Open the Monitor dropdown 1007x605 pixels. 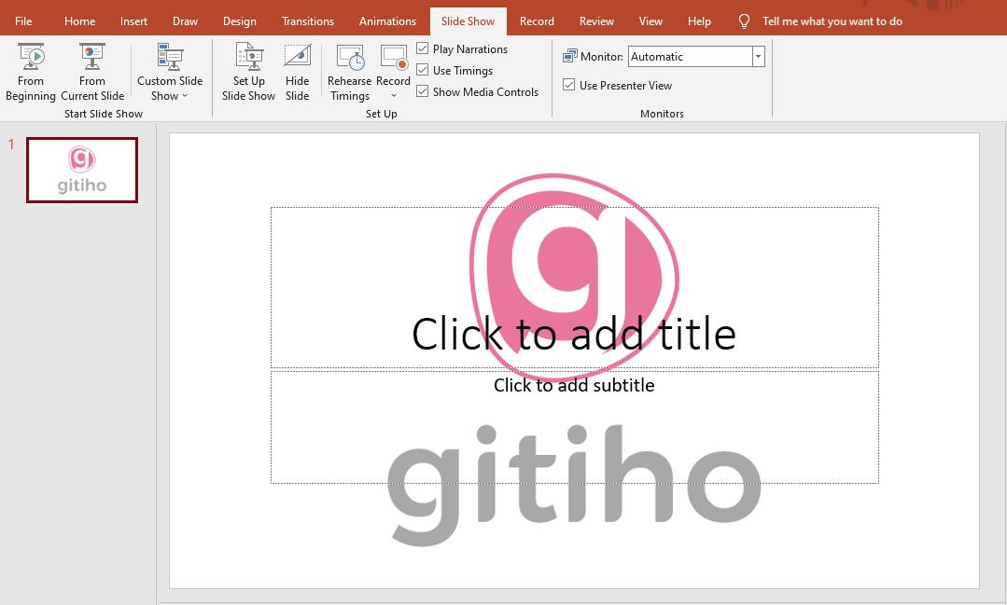pos(757,56)
